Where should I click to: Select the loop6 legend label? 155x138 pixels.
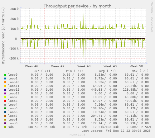click(x=13, y=112)
